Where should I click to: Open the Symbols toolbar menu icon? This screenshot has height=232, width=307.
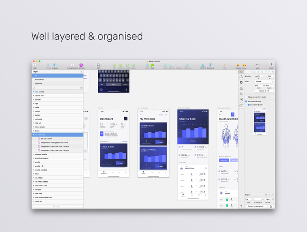coord(81,65)
